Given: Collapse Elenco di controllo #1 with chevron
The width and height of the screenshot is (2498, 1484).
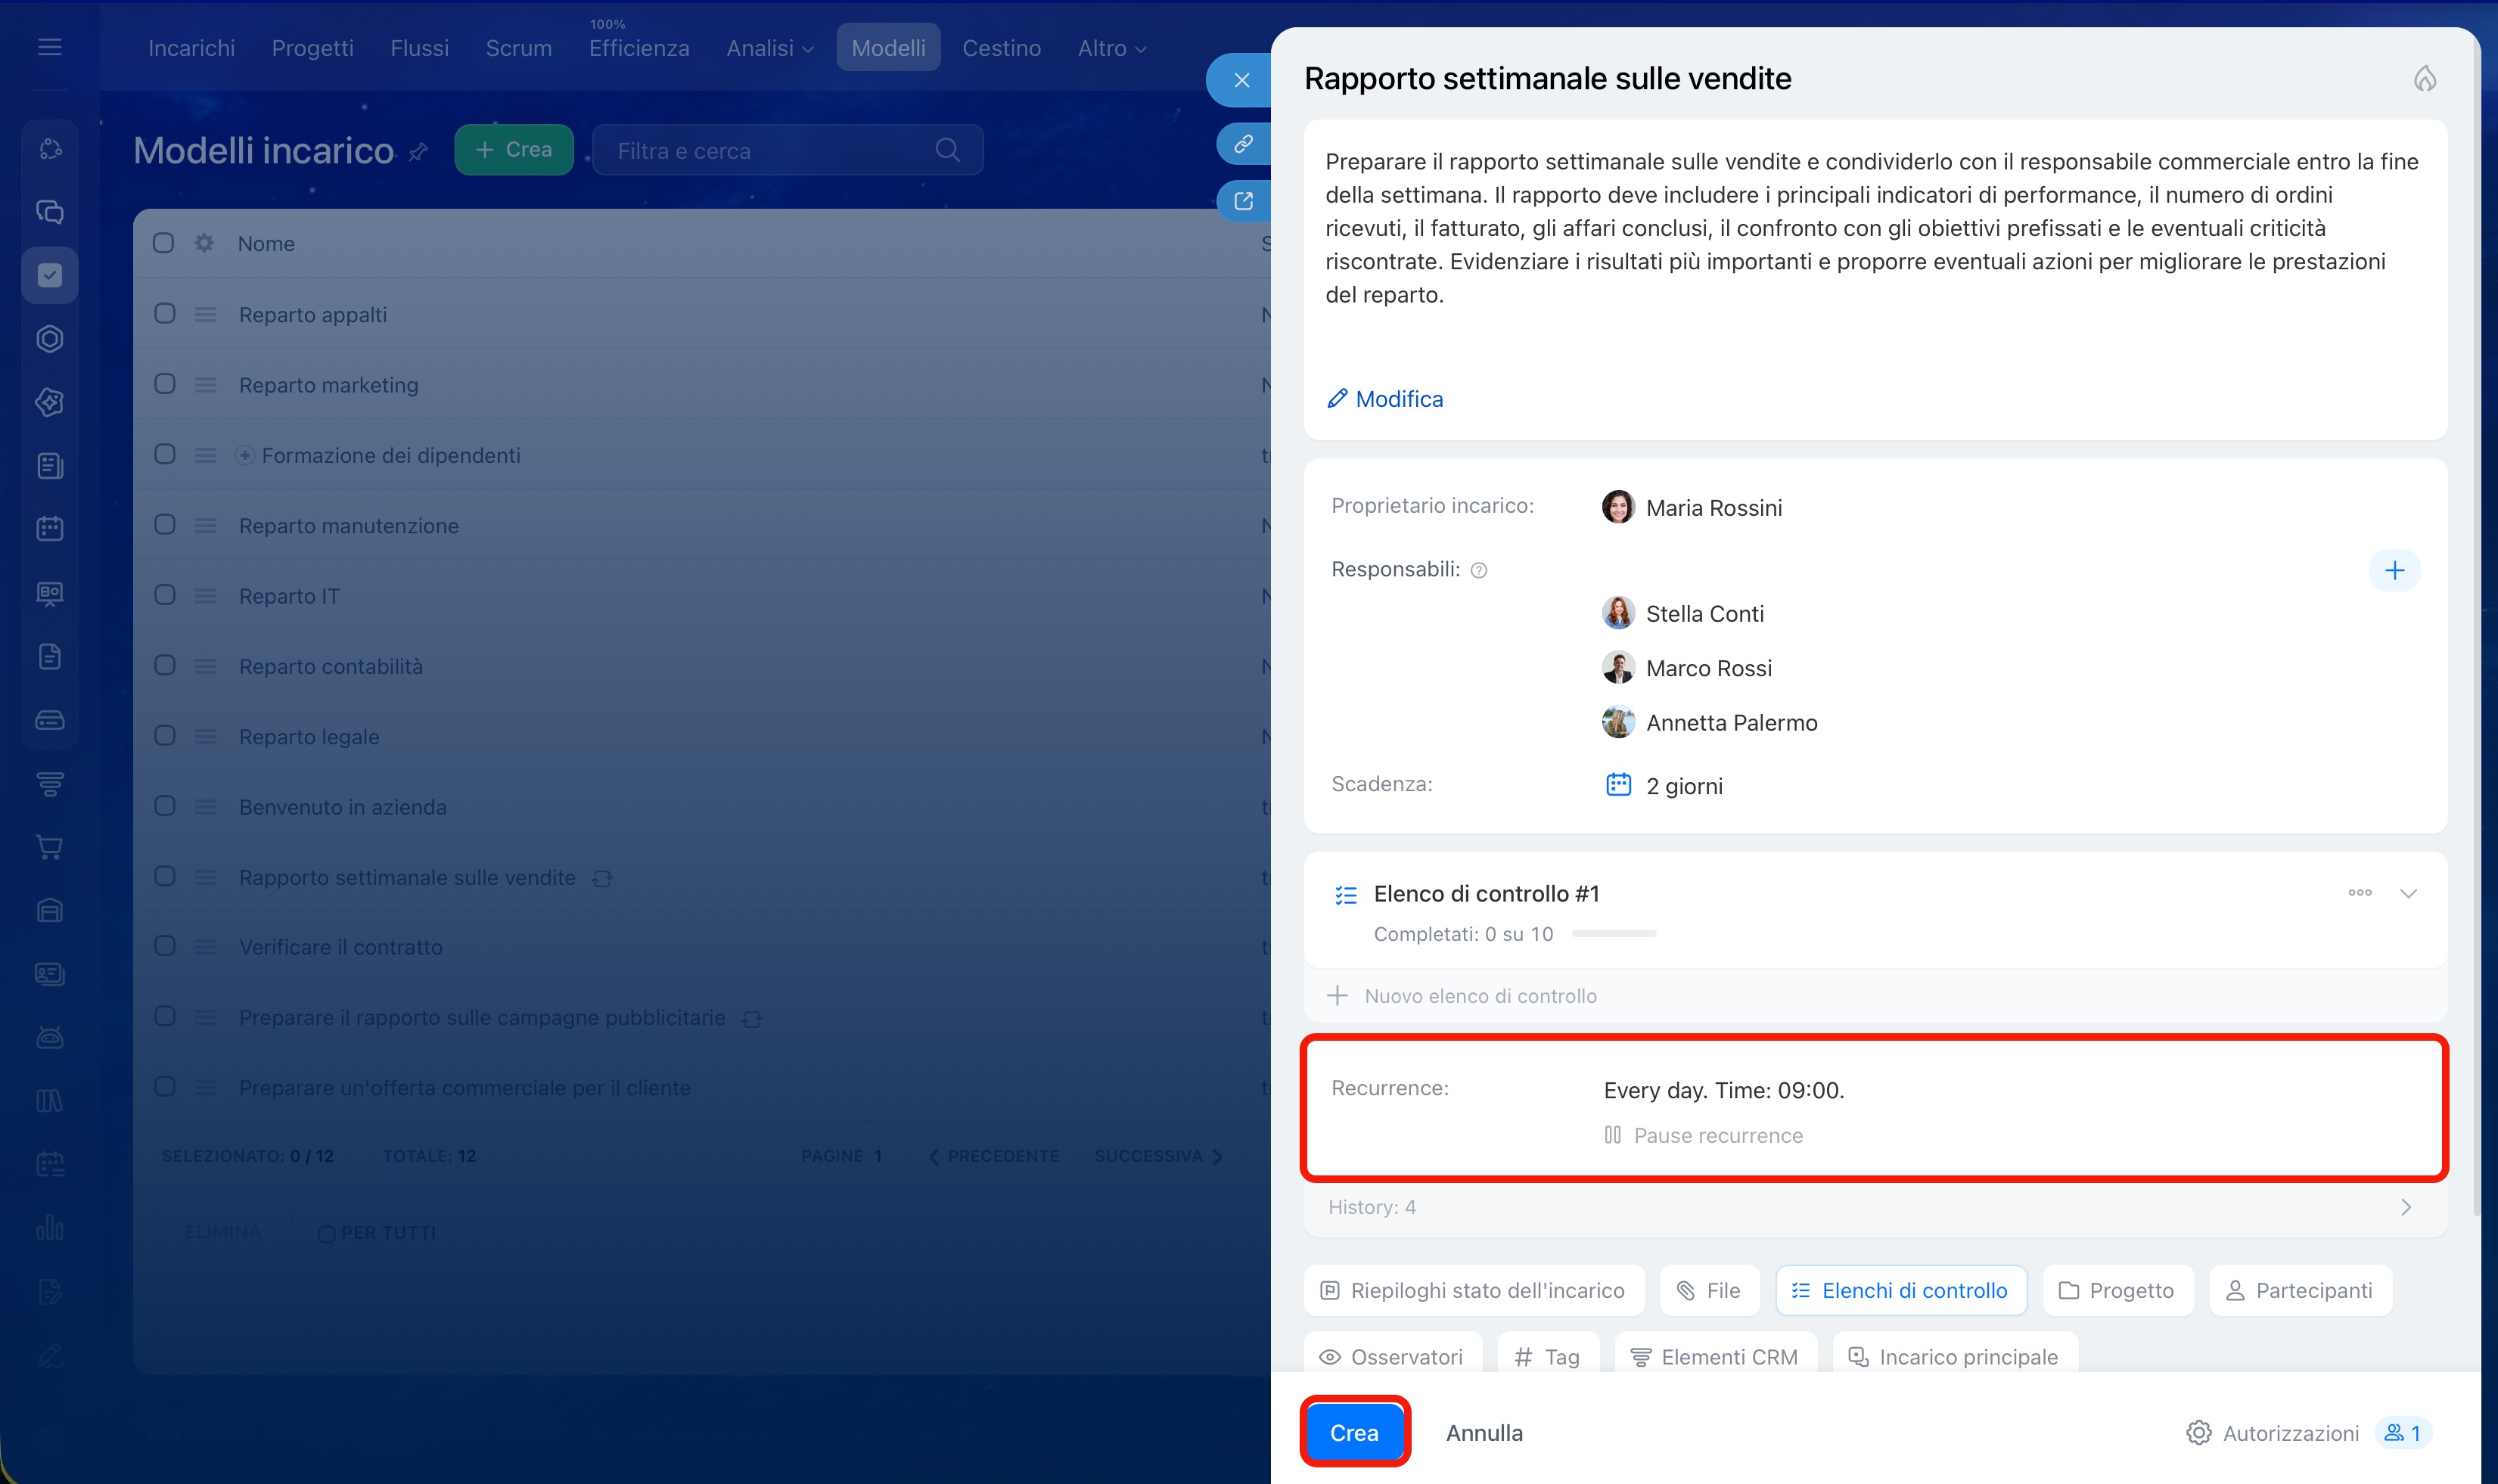Looking at the screenshot, I should pyautogui.click(x=2408, y=893).
